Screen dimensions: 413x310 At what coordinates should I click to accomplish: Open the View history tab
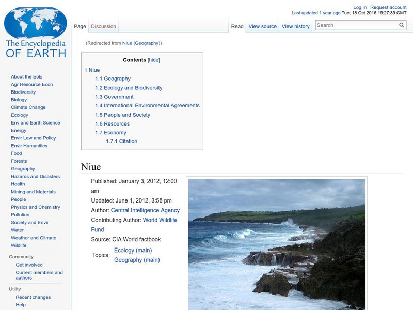[x=295, y=26]
